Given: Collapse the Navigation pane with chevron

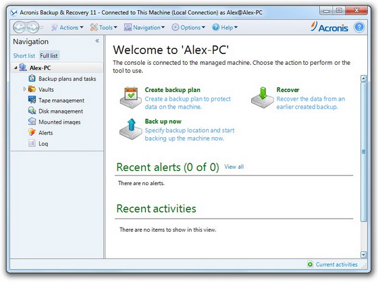Looking at the screenshot, I should 97,41.
